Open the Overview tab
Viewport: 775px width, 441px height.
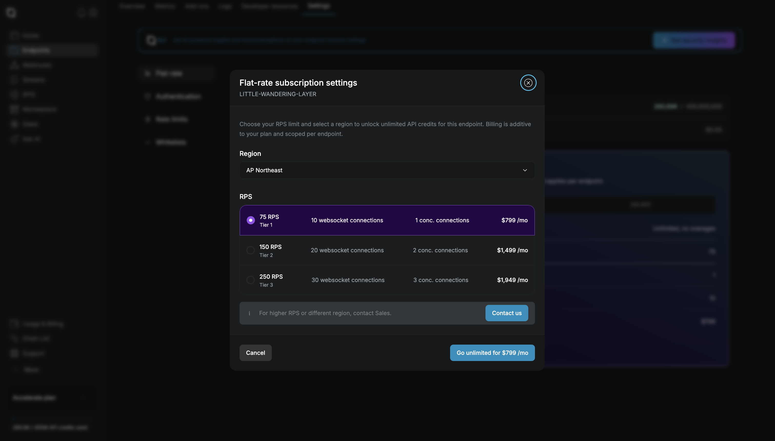(x=132, y=6)
